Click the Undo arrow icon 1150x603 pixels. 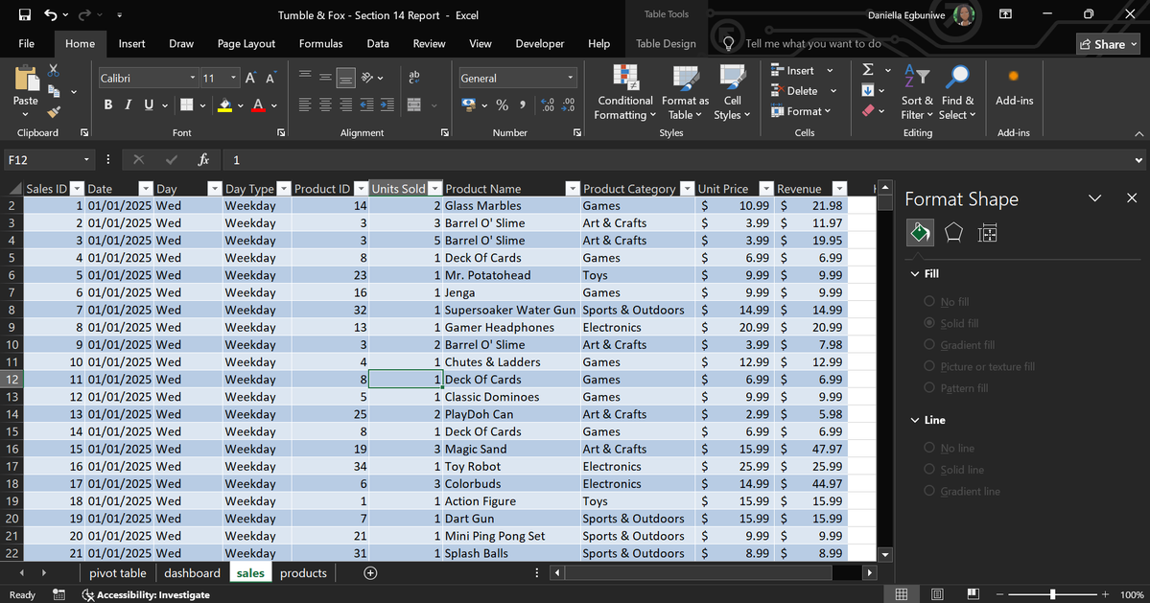tap(51, 14)
